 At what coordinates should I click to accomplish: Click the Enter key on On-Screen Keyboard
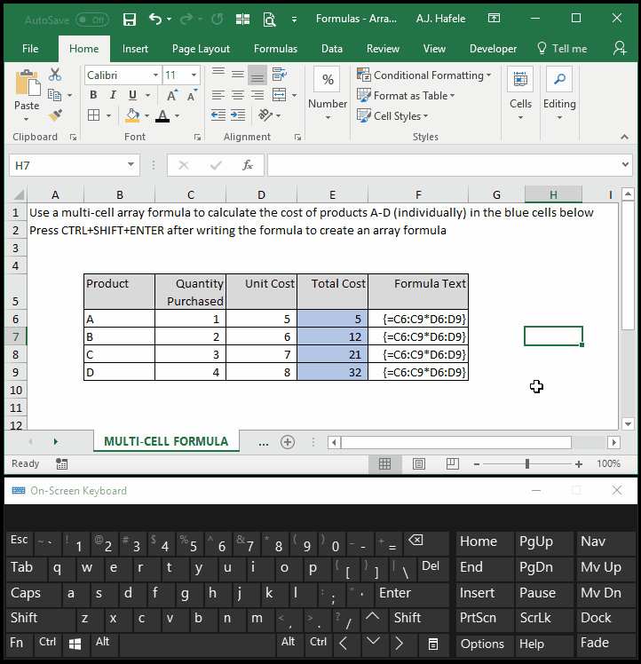point(411,593)
